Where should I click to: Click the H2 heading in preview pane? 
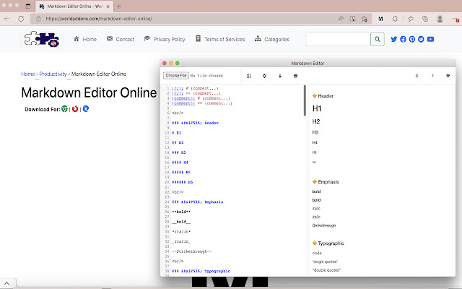[316, 121]
